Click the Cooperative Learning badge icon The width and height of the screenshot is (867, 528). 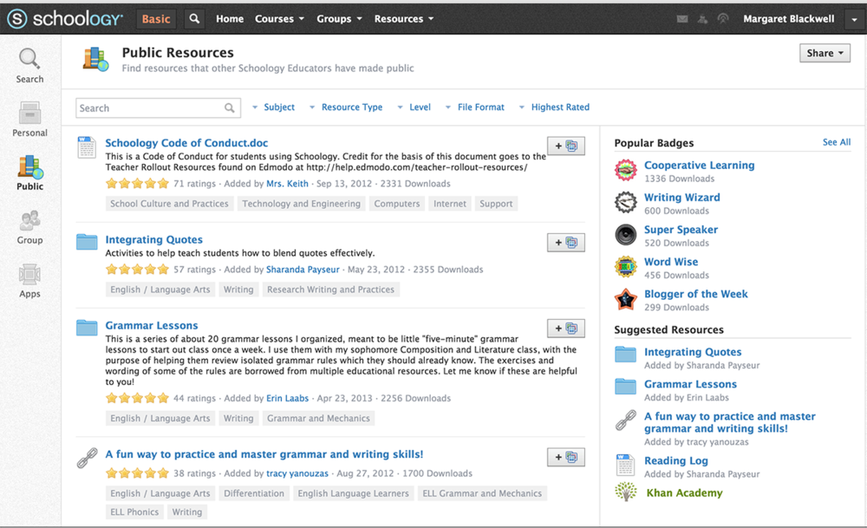(626, 170)
